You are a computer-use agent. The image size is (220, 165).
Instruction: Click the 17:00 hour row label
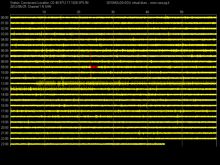[x=5, y=111]
